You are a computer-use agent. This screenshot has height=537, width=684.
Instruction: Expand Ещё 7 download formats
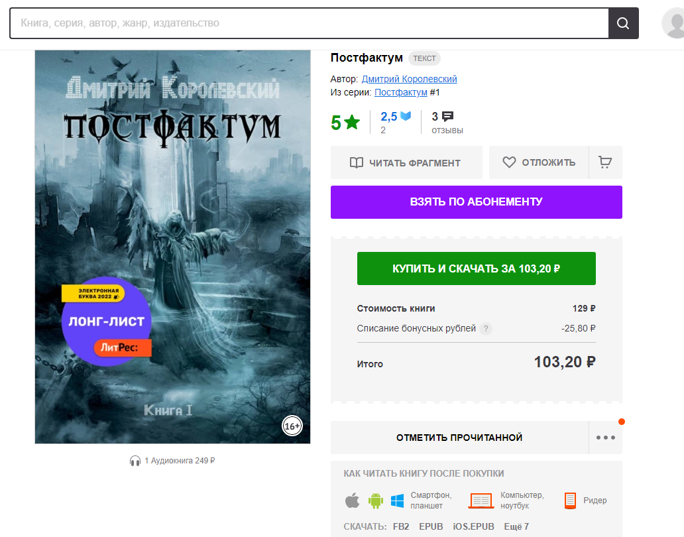(516, 526)
